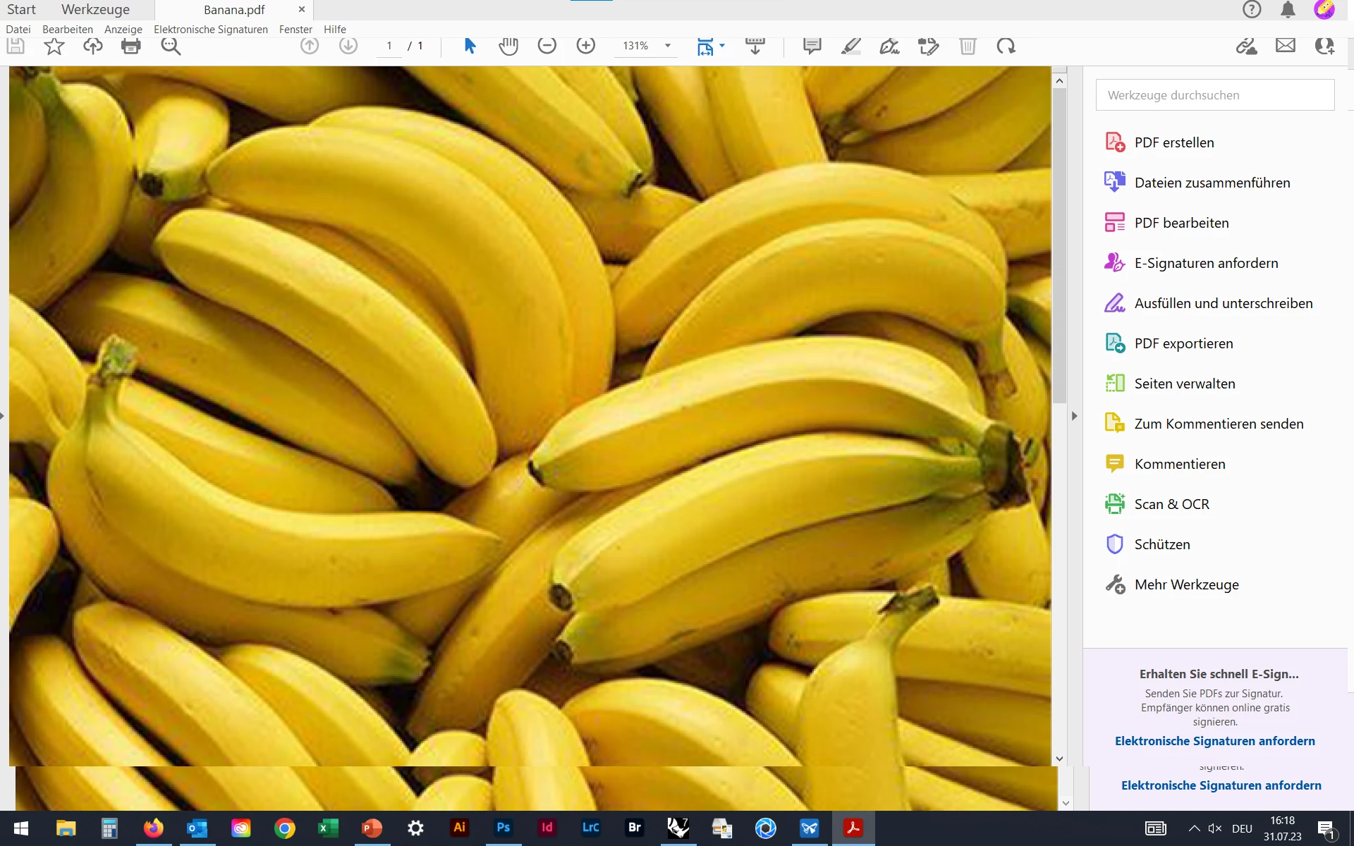The height and width of the screenshot is (846, 1354).
Task: Activate the selection arrow tool
Action: 470,46
